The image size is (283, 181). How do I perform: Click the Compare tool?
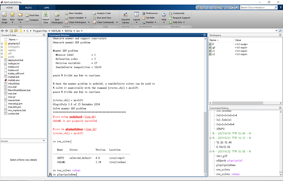(32, 20)
